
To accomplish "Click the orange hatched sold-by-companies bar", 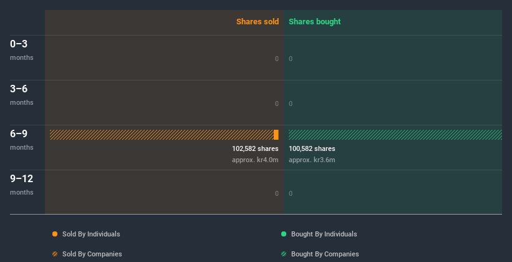I will [x=162, y=135].
